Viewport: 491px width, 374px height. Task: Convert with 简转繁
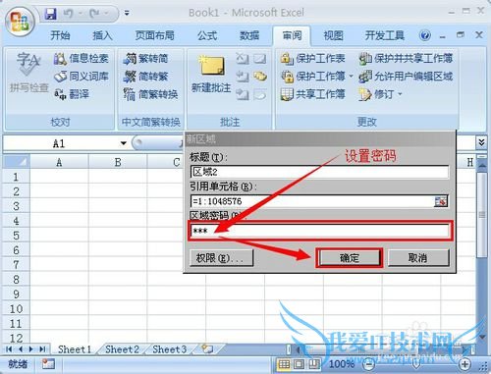tap(145, 77)
